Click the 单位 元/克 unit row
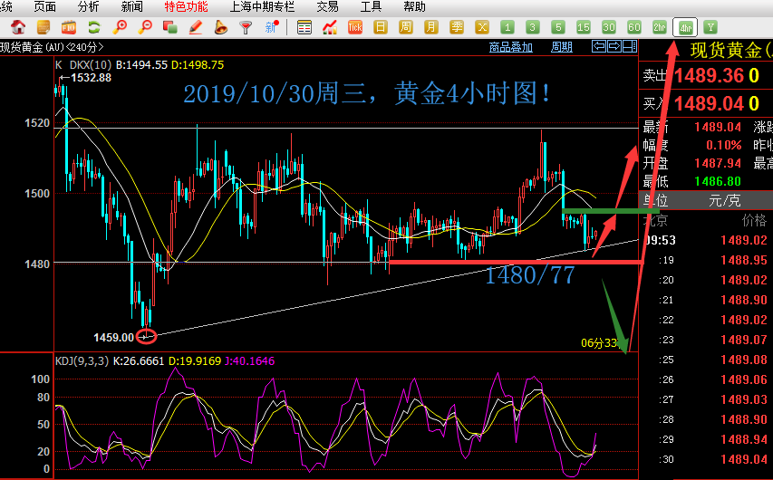 pos(706,200)
